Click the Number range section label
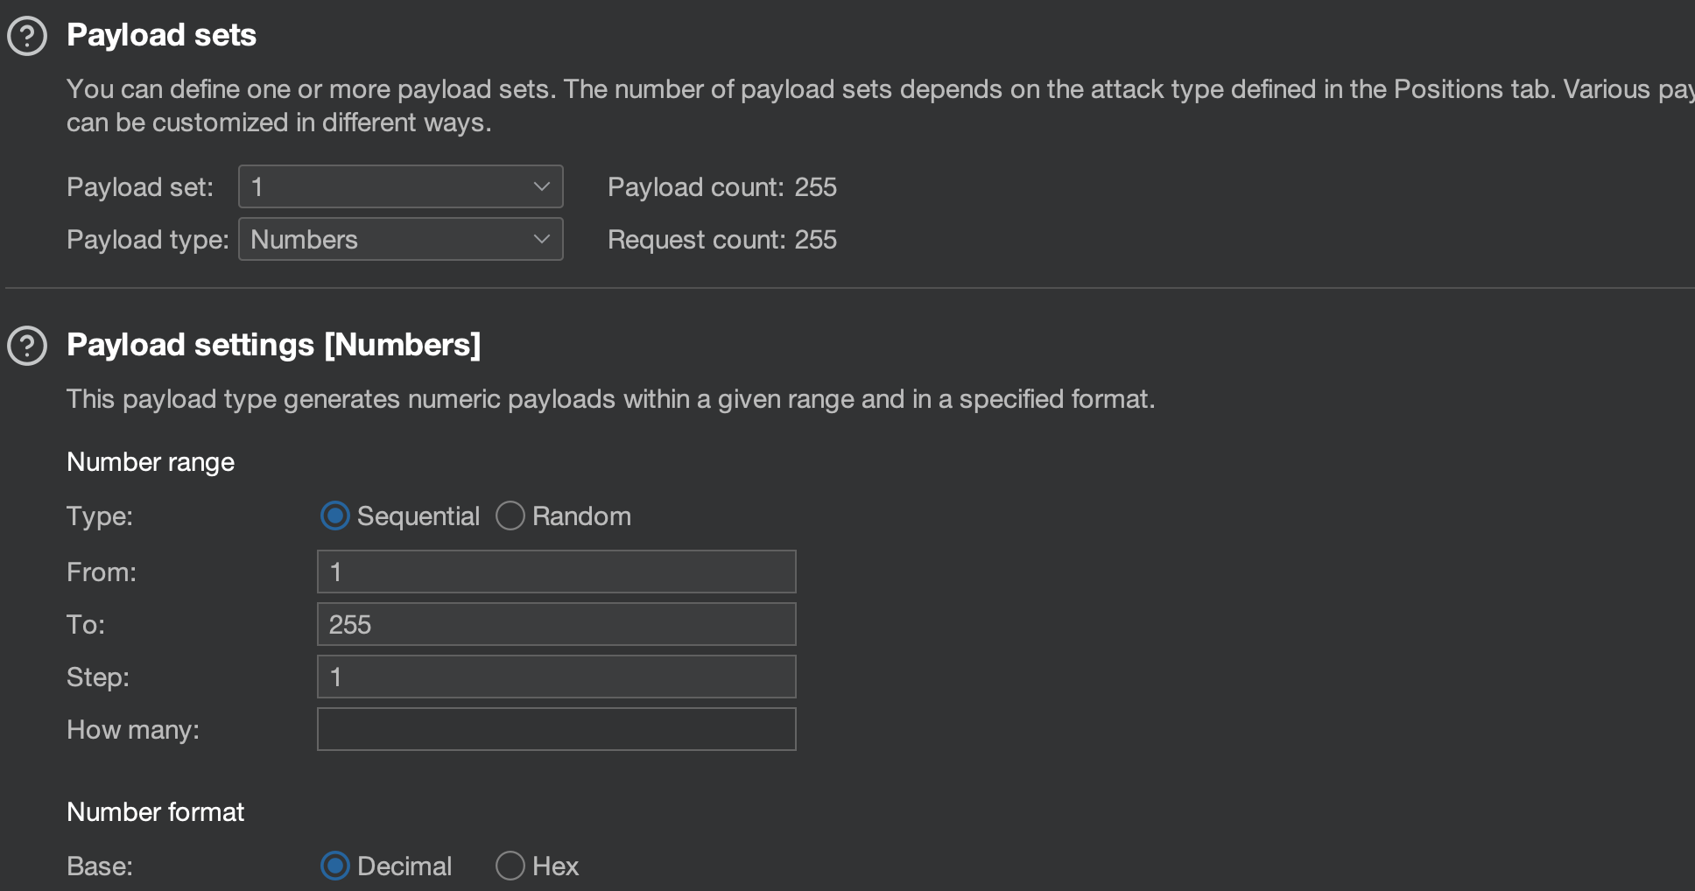 click(x=151, y=462)
